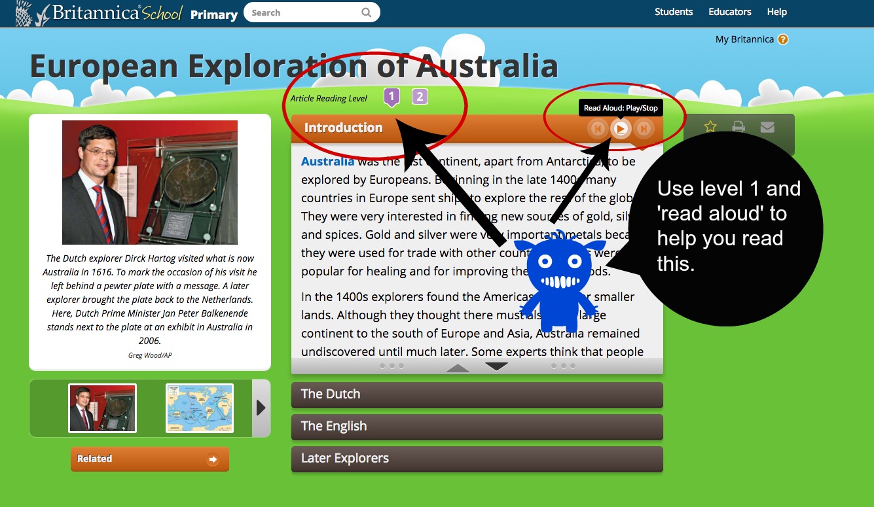Open help via the yellow question mark icon
This screenshot has height=507, width=874.
point(784,39)
